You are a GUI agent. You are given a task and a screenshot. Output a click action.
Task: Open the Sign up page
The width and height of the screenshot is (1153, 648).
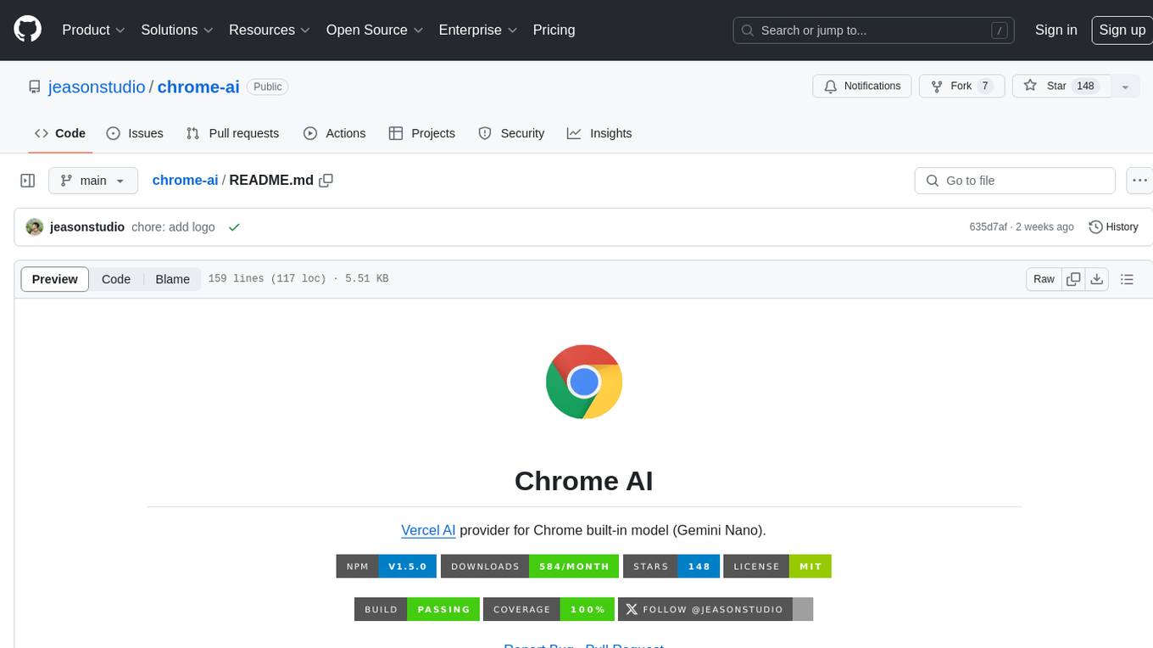1122,30
